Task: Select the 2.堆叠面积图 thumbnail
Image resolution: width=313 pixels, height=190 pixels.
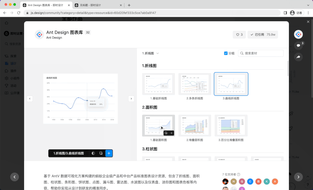Action: pyautogui.click(x=195, y=126)
